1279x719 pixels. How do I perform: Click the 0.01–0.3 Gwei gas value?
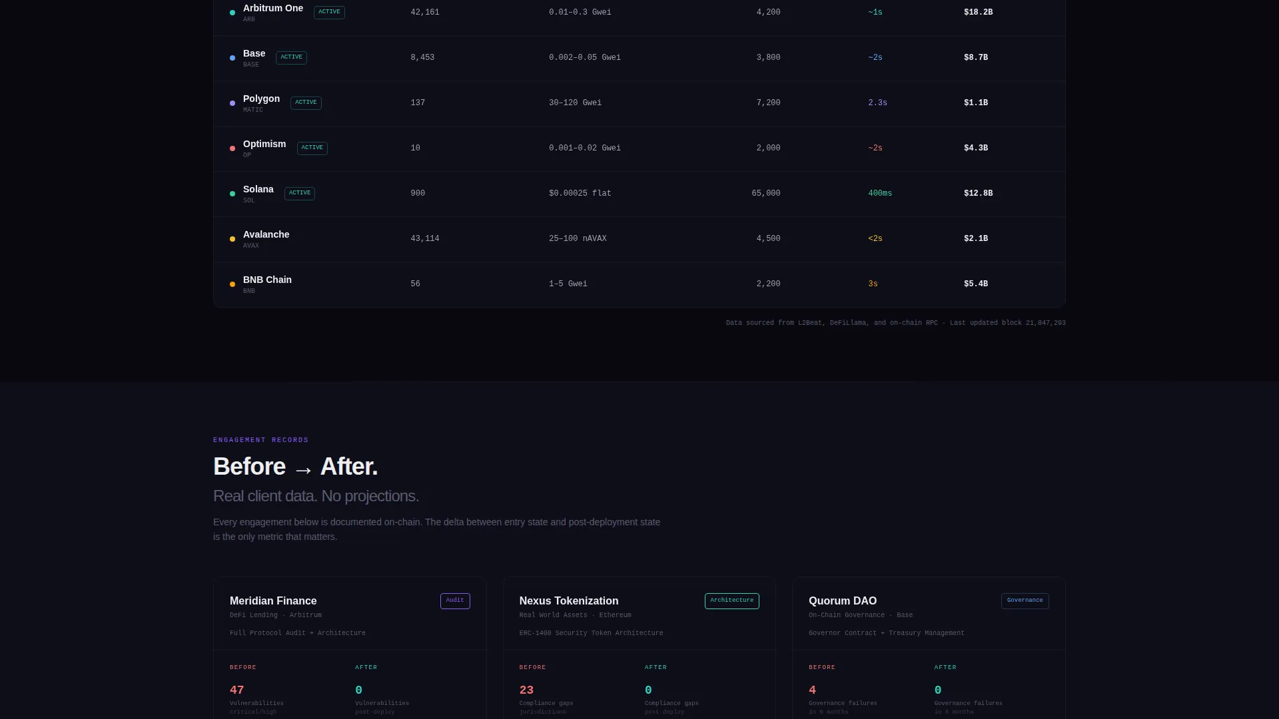point(580,12)
